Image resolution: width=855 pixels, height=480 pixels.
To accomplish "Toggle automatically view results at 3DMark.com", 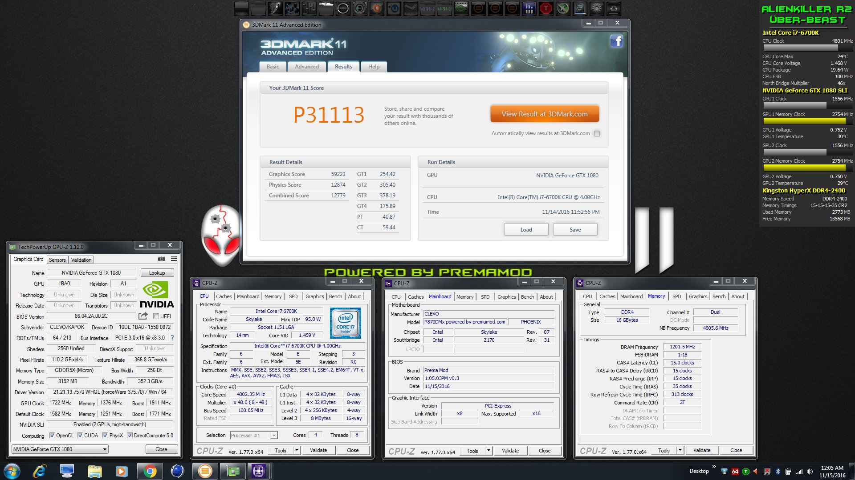I will (x=597, y=133).
